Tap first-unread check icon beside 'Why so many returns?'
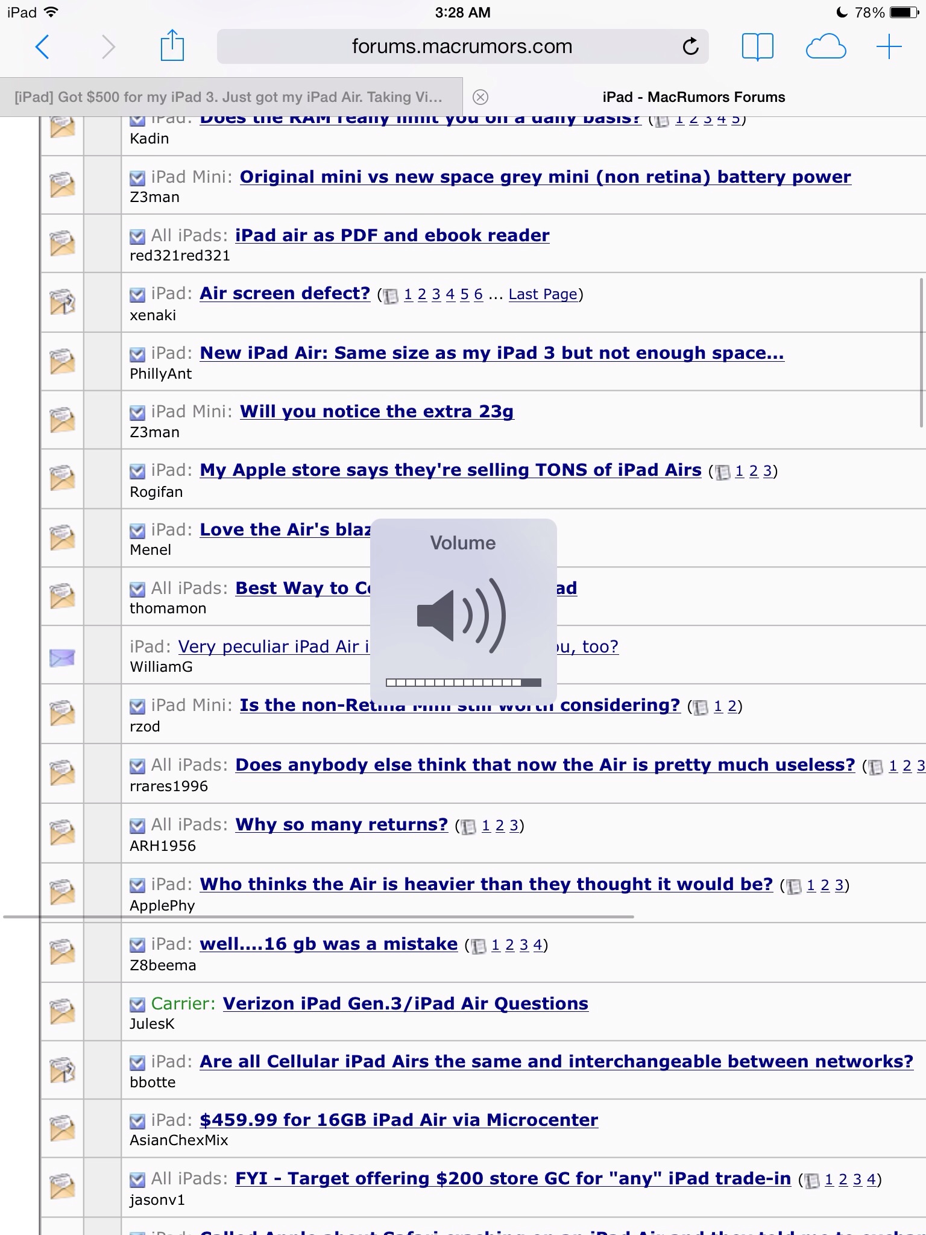This screenshot has width=926, height=1235. coord(137,826)
